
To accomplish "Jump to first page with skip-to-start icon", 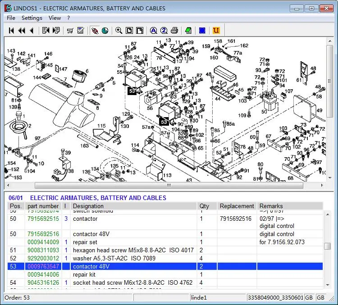I will (11, 31).
